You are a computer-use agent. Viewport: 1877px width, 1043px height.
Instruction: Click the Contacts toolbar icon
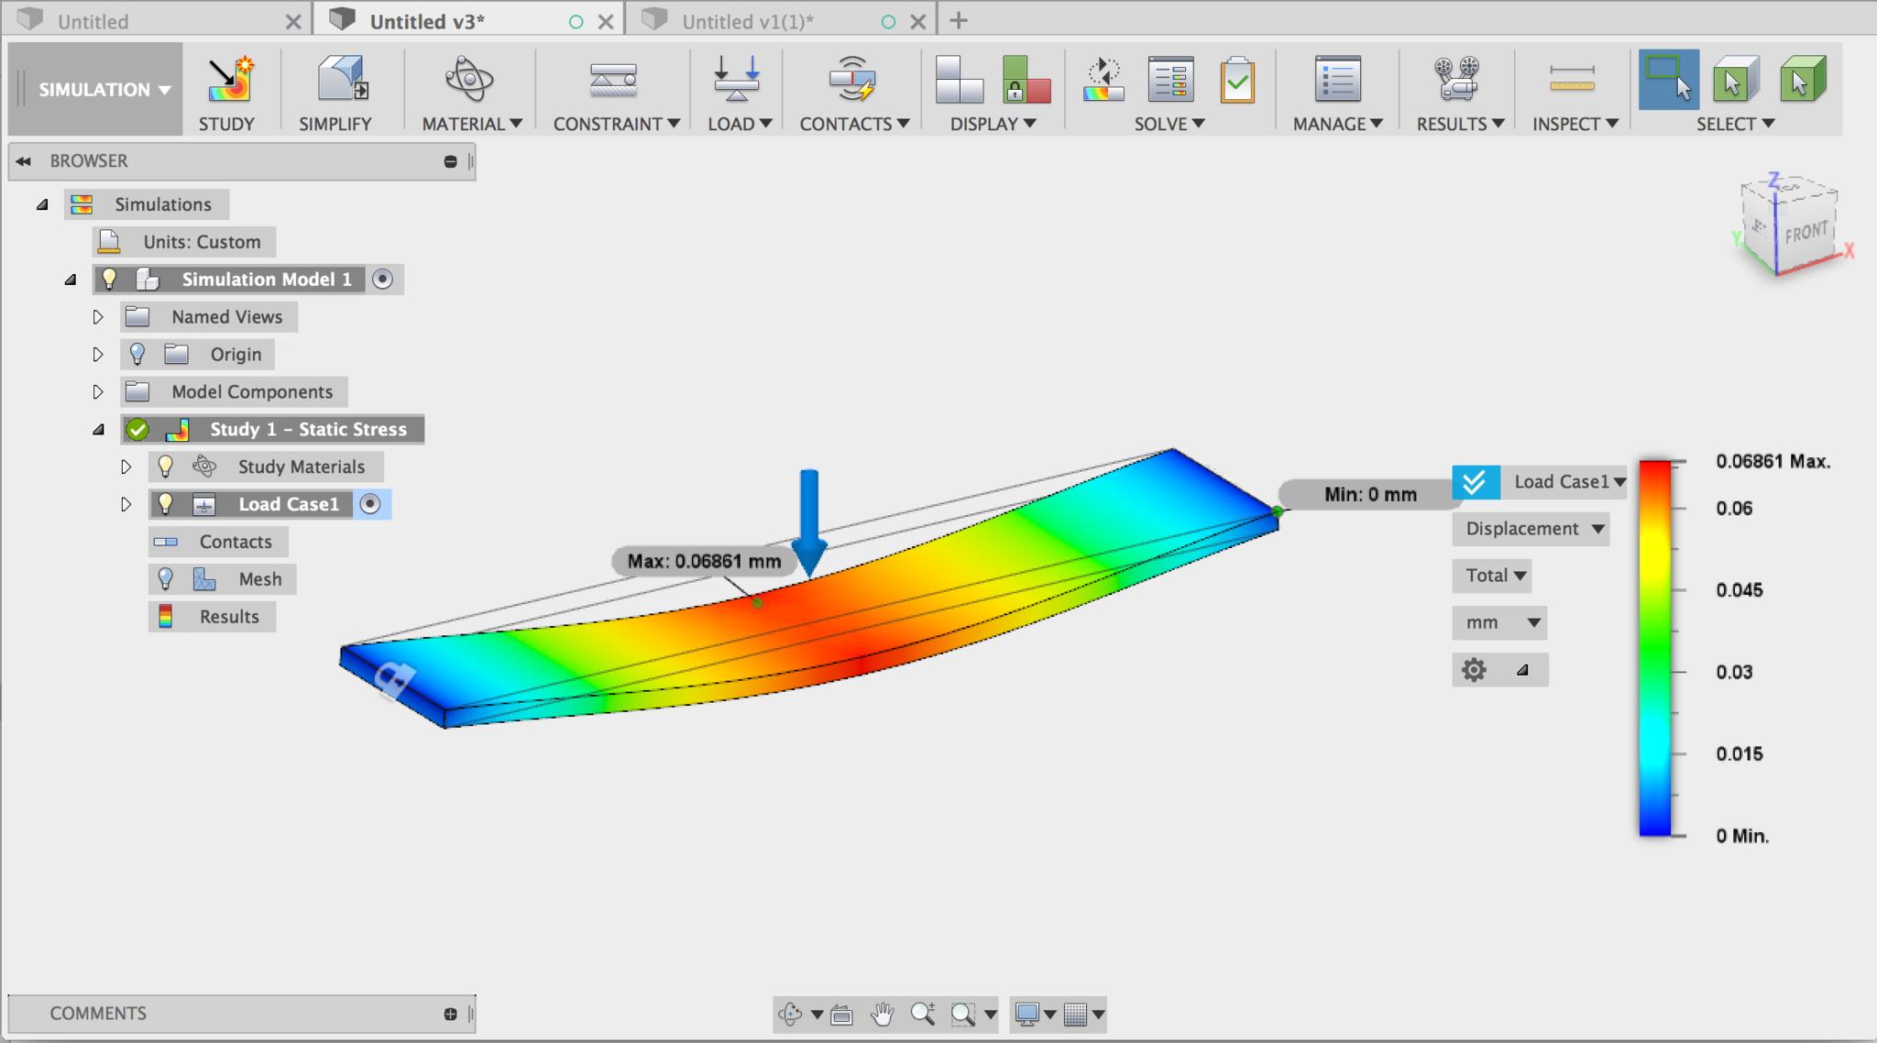point(851,80)
